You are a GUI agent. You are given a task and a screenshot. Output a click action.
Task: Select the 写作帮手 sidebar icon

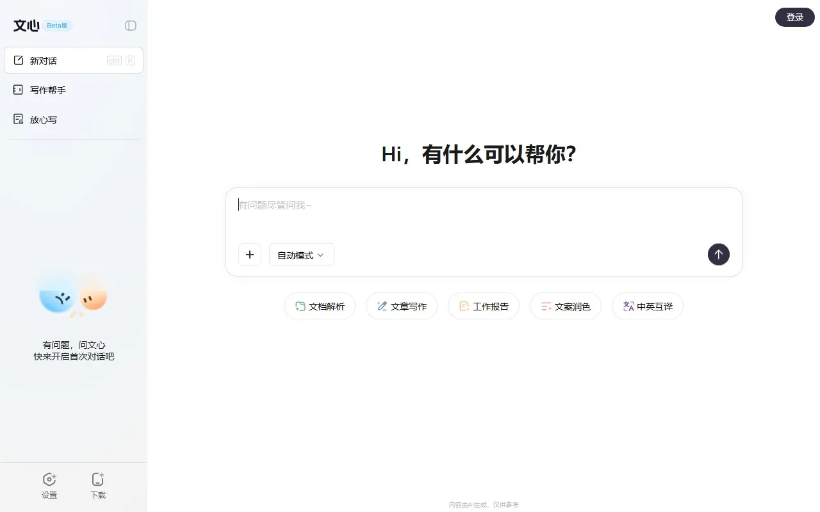click(x=17, y=90)
